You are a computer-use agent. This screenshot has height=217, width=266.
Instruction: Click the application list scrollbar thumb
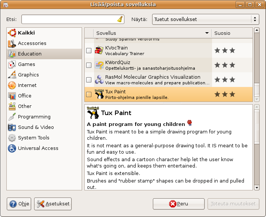(257, 90)
